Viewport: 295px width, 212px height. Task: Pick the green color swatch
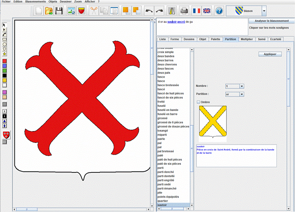point(5,70)
